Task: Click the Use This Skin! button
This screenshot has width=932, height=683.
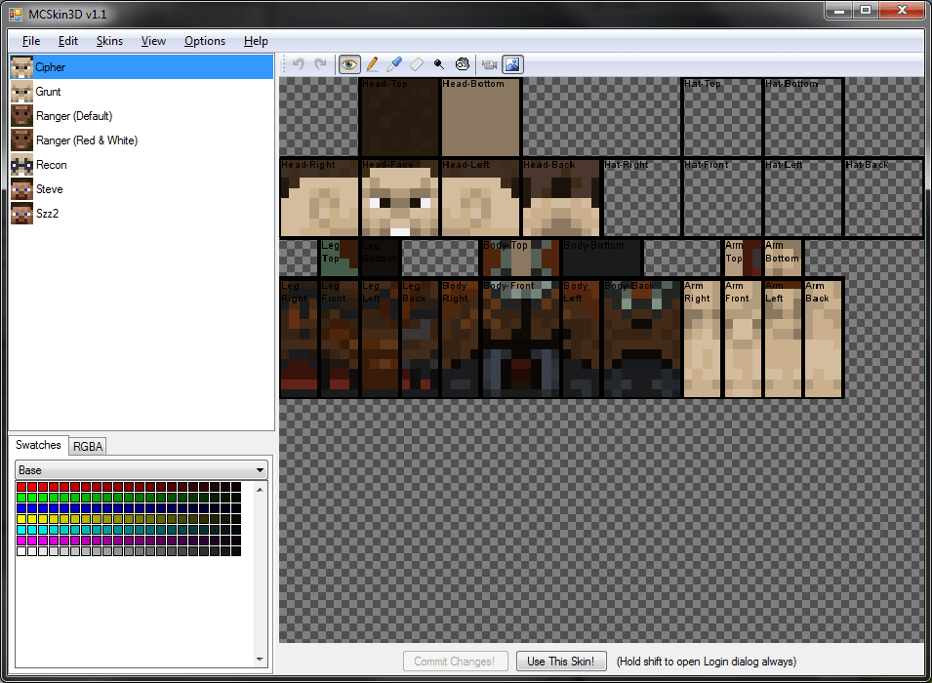Action: pyautogui.click(x=561, y=662)
